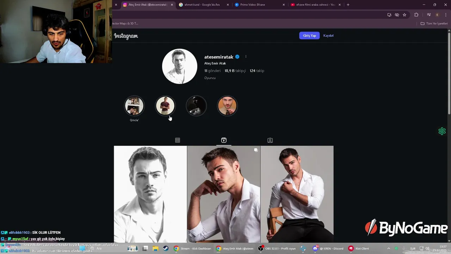Bookmark this page with the star icon
Screen dimensions: 451x254
(x=404, y=15)
